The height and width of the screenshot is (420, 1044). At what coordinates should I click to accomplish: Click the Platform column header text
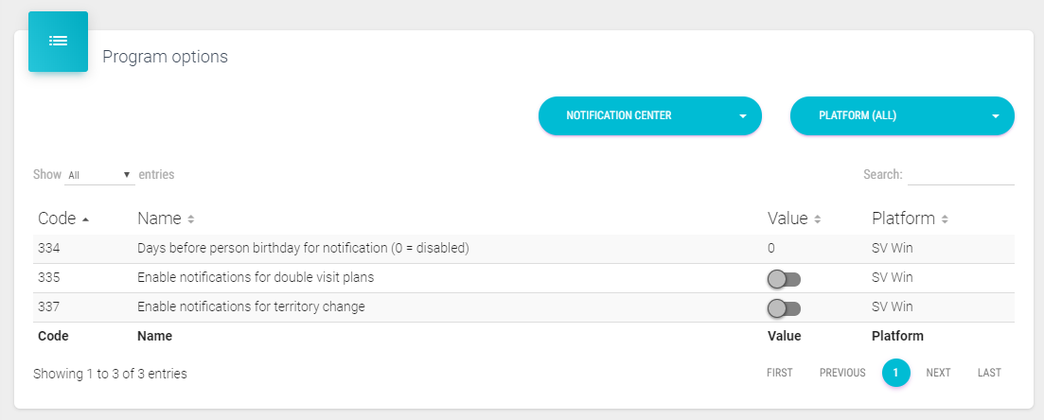[x=903, y=219]
